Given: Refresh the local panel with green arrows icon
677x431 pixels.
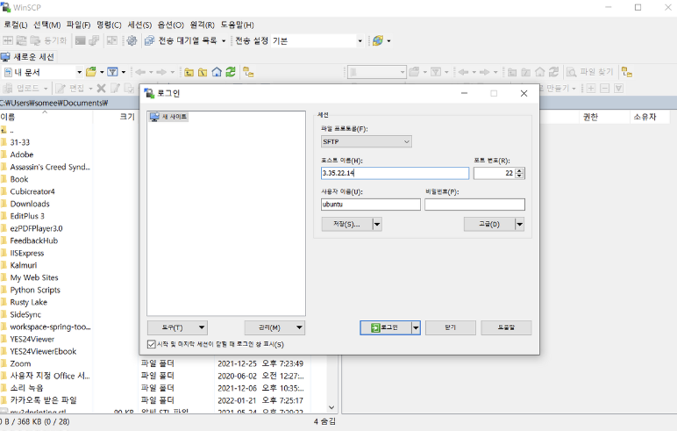Looking at the screenshot, I should pos(231,72).
